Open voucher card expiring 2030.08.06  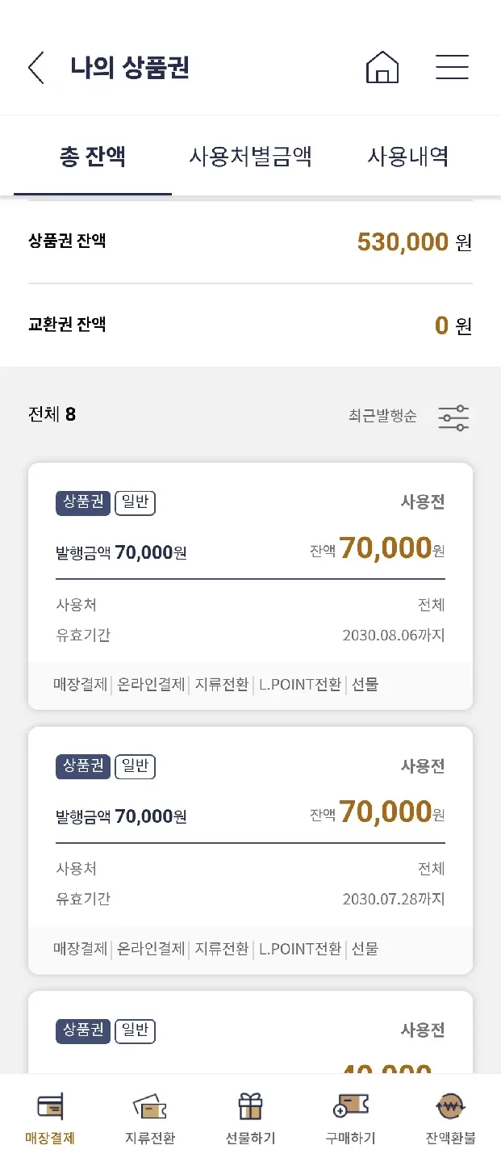(x=250, y=565)
